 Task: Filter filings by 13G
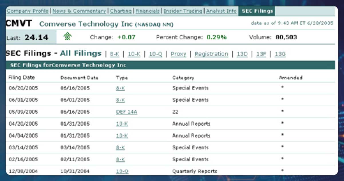click(x=280, y=54)
